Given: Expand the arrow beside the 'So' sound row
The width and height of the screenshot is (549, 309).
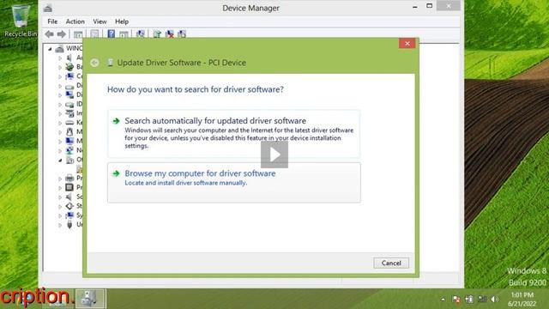Looking at the screenshot, I should click(x=60, y=197).
